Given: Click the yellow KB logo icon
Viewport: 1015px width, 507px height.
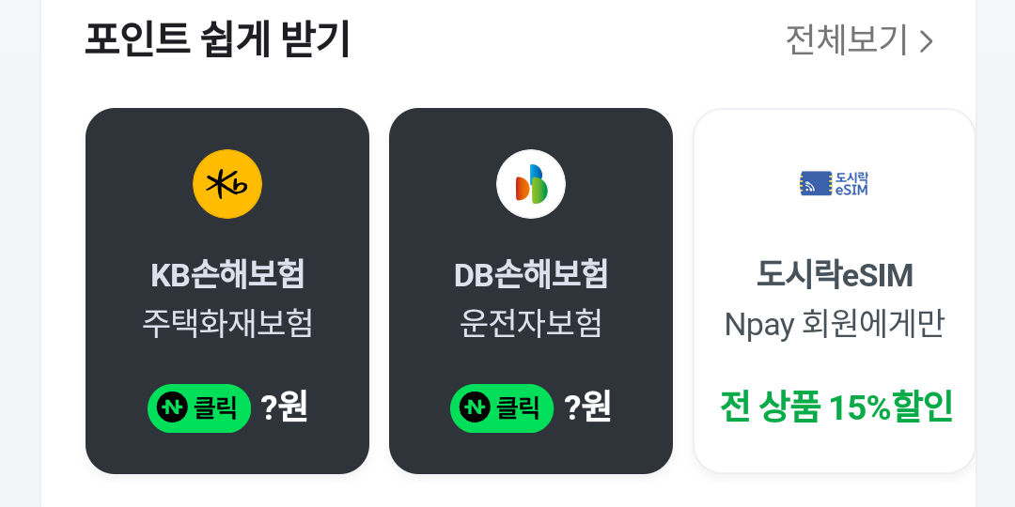Looking at the screenshot, I should click(x=227, y=184).
